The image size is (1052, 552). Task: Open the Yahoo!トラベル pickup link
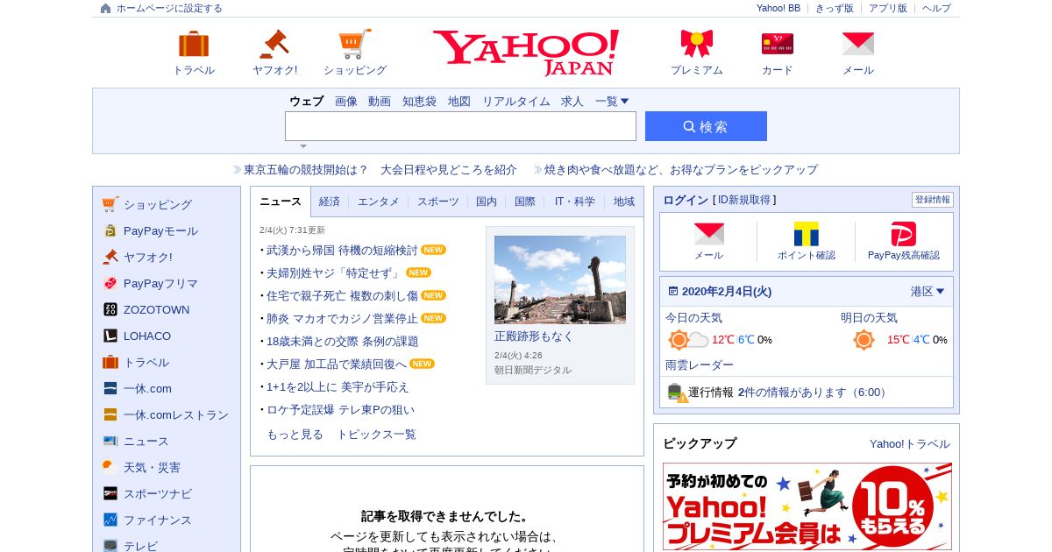(x=910, y=443)
